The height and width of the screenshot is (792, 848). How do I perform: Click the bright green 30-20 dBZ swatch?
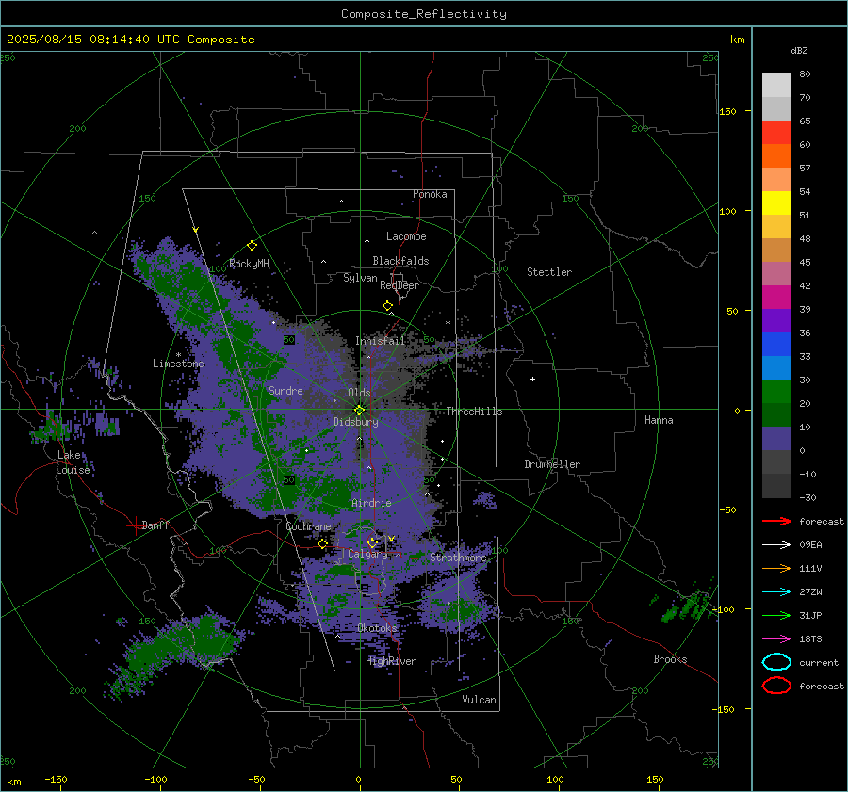(776, 392)
